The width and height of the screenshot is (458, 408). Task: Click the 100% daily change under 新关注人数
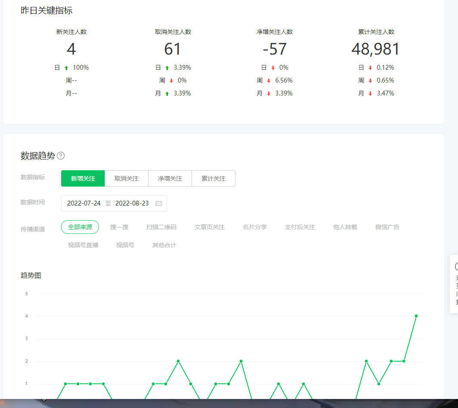coord(80,67)
